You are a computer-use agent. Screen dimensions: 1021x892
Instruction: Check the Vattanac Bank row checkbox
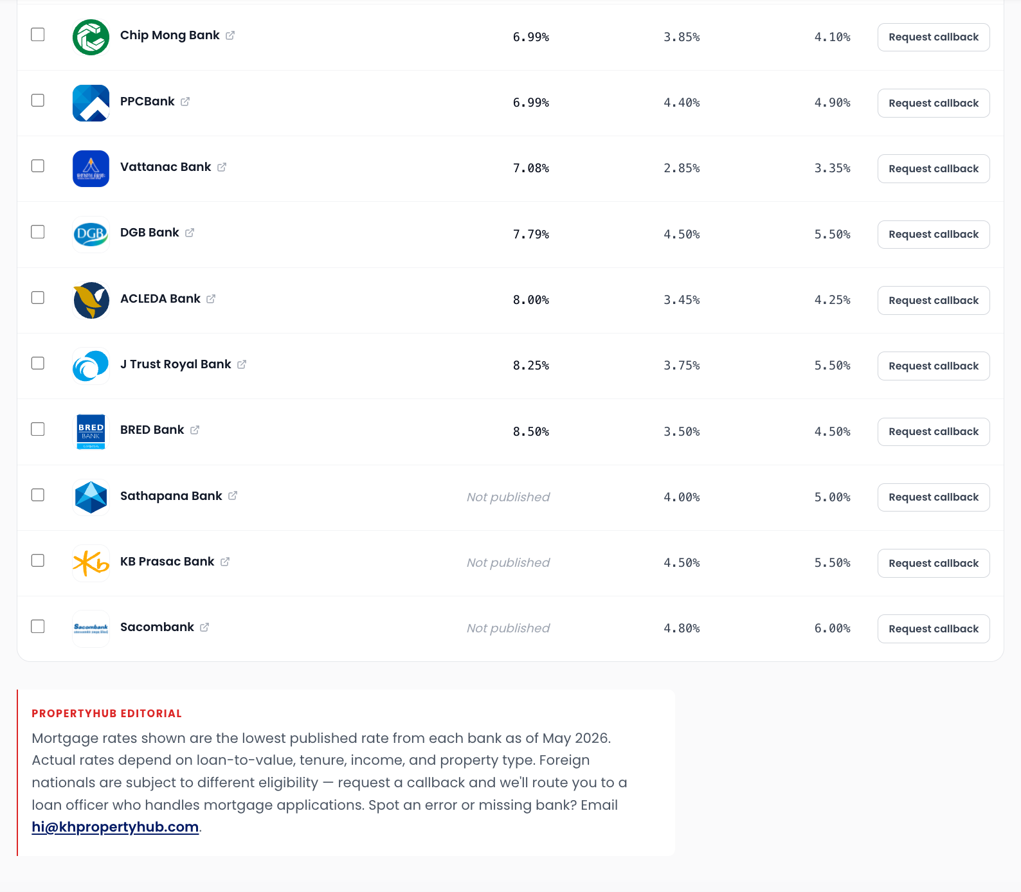tap(38, 166)
